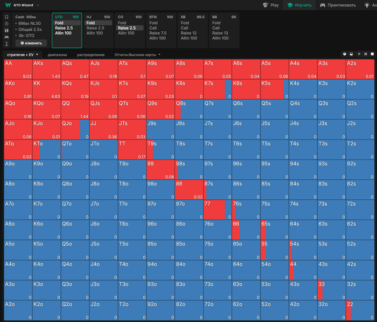377x322 pixels.
Task: Open the стратегия + EV dropdown
Action: pos(23,55)
